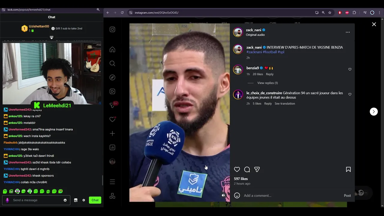The width and height of the screenshot is (384, 216).
Task: Go to the next reel with the right arrow
Action: point(373,112)
